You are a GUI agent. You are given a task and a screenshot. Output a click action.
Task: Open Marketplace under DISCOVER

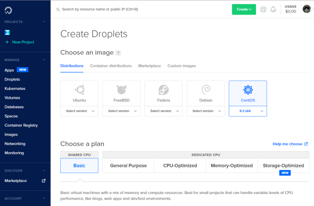(16, 180)
